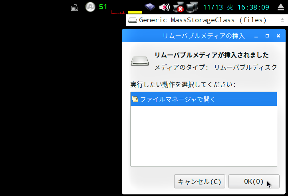This screenshot has width=288, height=196.
Task: Maximize the リムーバブルメディアの挿入 dialog
Action: (x=267, y=36)
